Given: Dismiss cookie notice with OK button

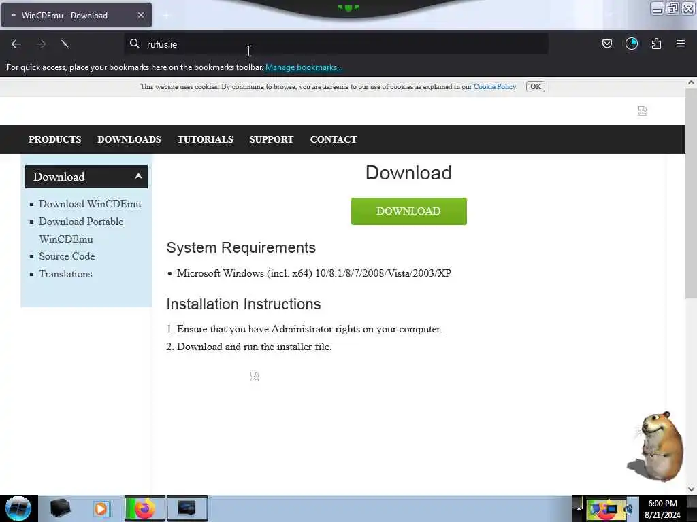Looking at the screenshot, I should (x=536, y=86).
